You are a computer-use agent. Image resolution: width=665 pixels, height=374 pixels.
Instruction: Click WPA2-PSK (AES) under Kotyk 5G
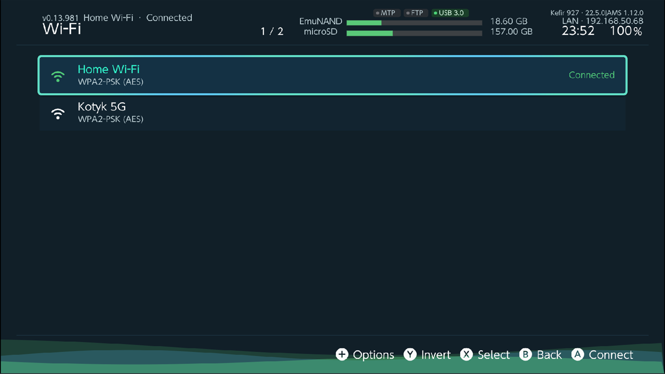pyautogui.click(x=111, y=119)
